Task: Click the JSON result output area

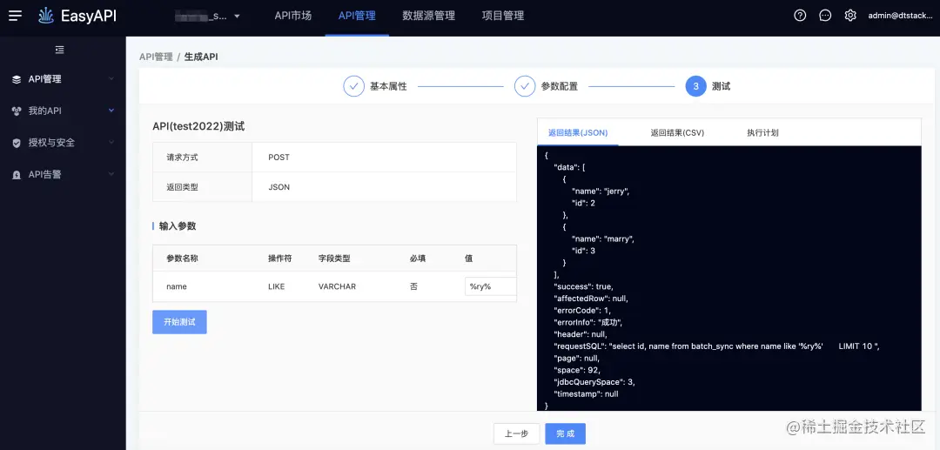Action: (x=729, y=278)
